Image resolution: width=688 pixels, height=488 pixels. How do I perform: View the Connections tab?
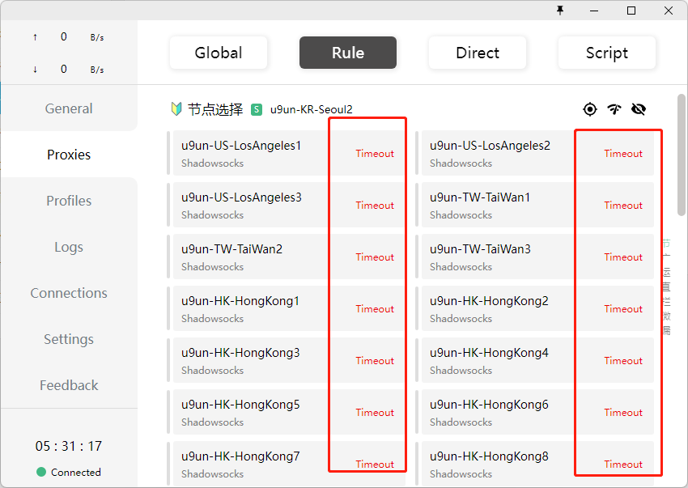coord(69,293)
